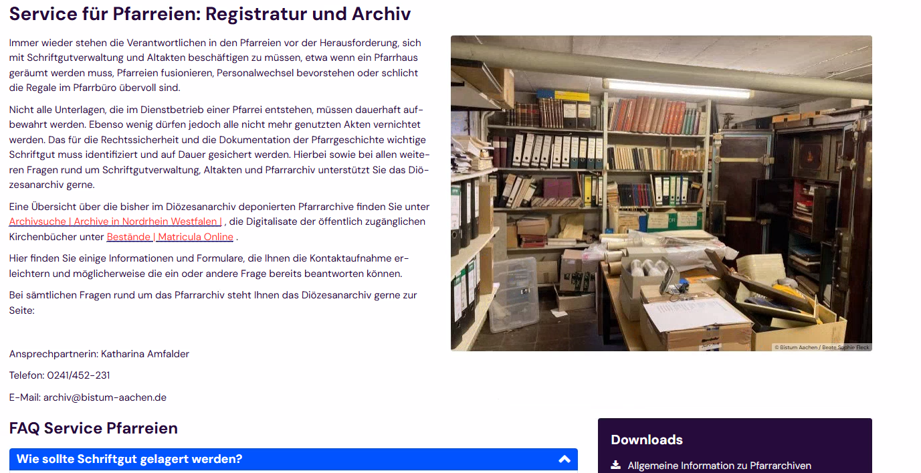Collapse the FAQ using the chevron arrow
The width and height of the screenshot is (921, 473).
pos(565,459)
